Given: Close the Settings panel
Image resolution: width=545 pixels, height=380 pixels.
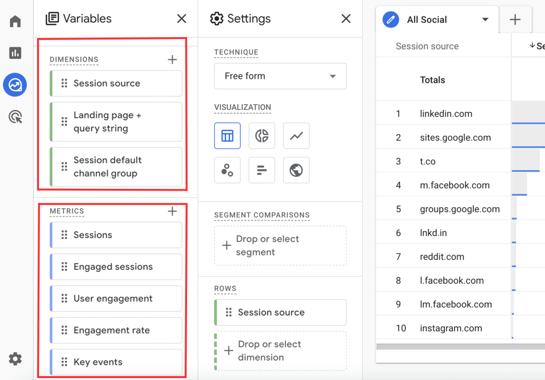Looking at the screenshot, I should (x=346, y=19).
